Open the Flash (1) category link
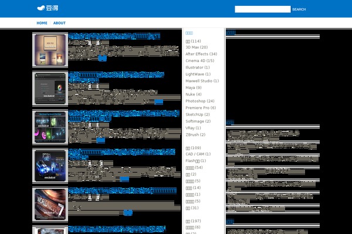 pyautogui.click(x=195, y=161)
